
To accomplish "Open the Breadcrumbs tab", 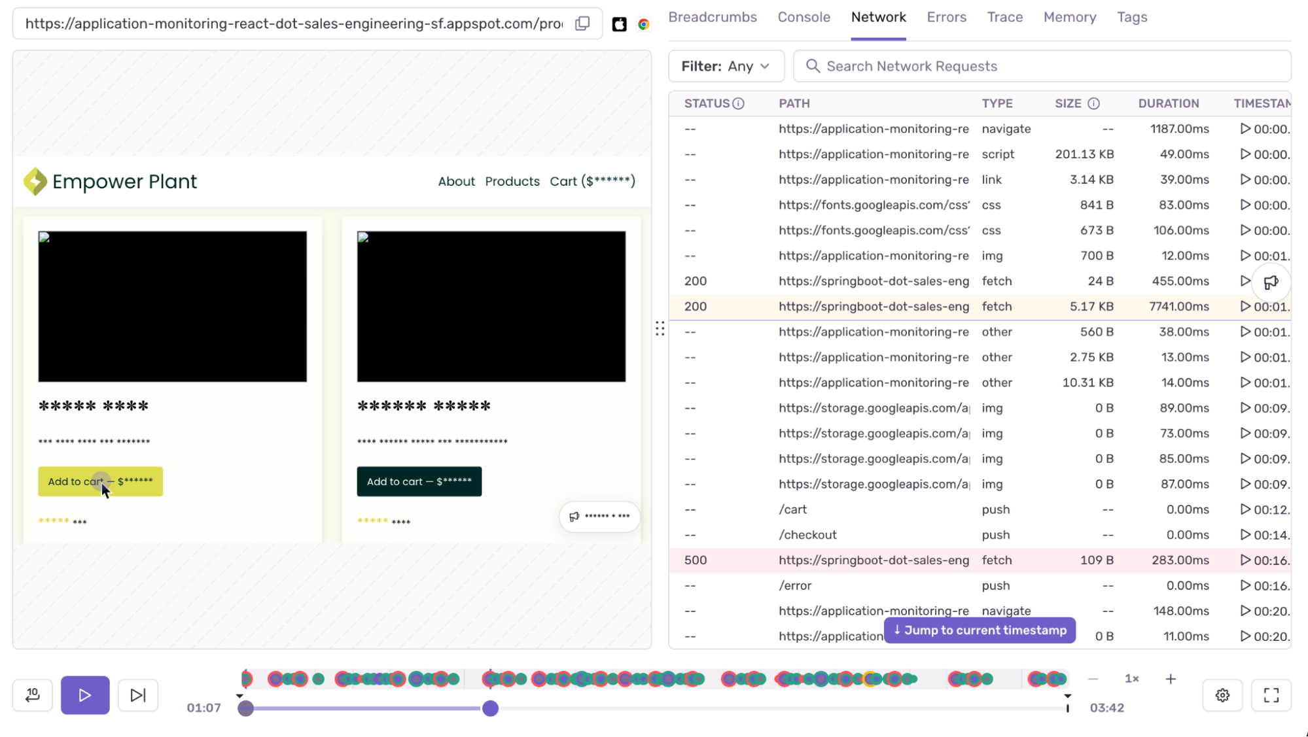I will 712,17.
